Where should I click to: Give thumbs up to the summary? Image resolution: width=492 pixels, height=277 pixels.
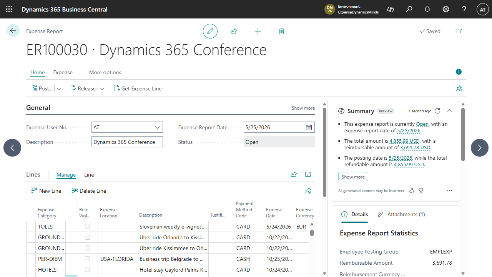412,190
